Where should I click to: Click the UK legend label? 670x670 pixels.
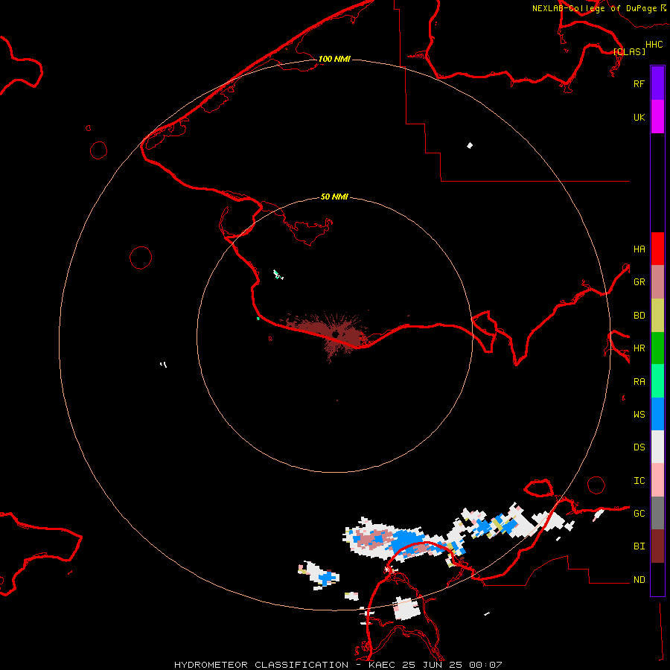coord(639,117)
